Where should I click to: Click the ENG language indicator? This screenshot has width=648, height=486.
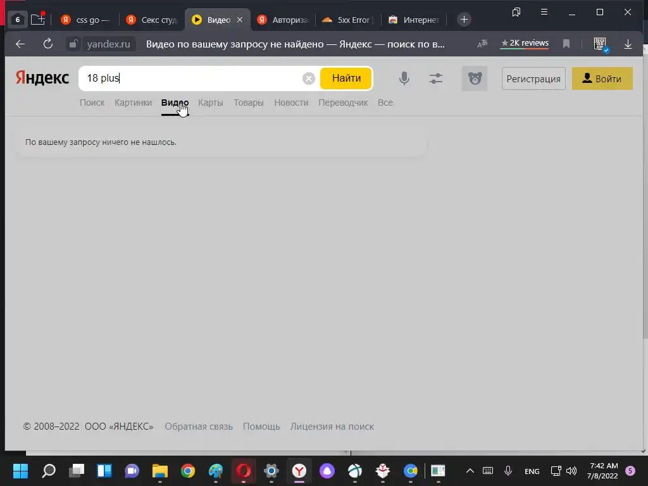[532, 471]
